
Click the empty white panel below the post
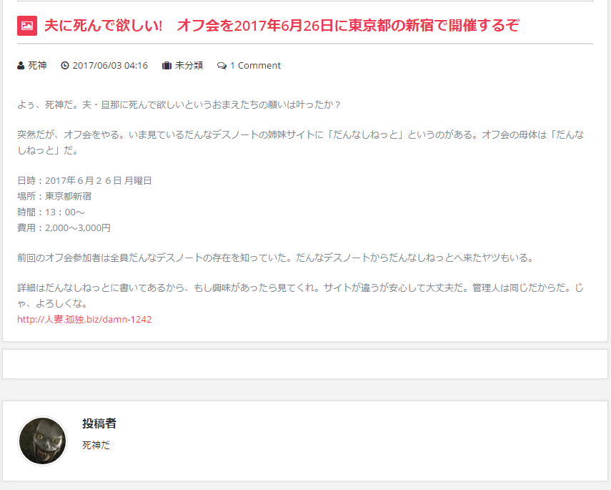point(305,364)
